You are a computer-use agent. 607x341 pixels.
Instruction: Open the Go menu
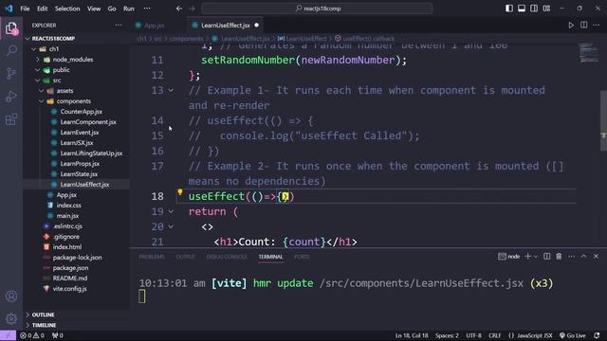point(112,9)
